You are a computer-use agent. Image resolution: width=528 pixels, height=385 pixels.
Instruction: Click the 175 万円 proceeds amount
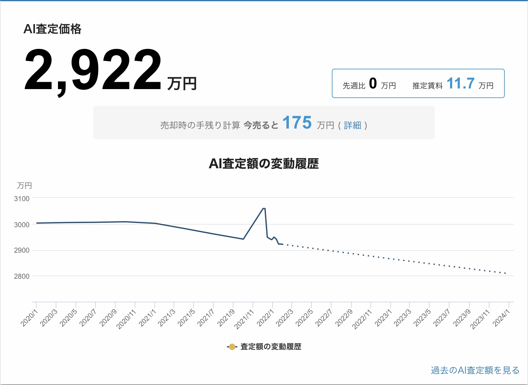(x=308, y=123)
